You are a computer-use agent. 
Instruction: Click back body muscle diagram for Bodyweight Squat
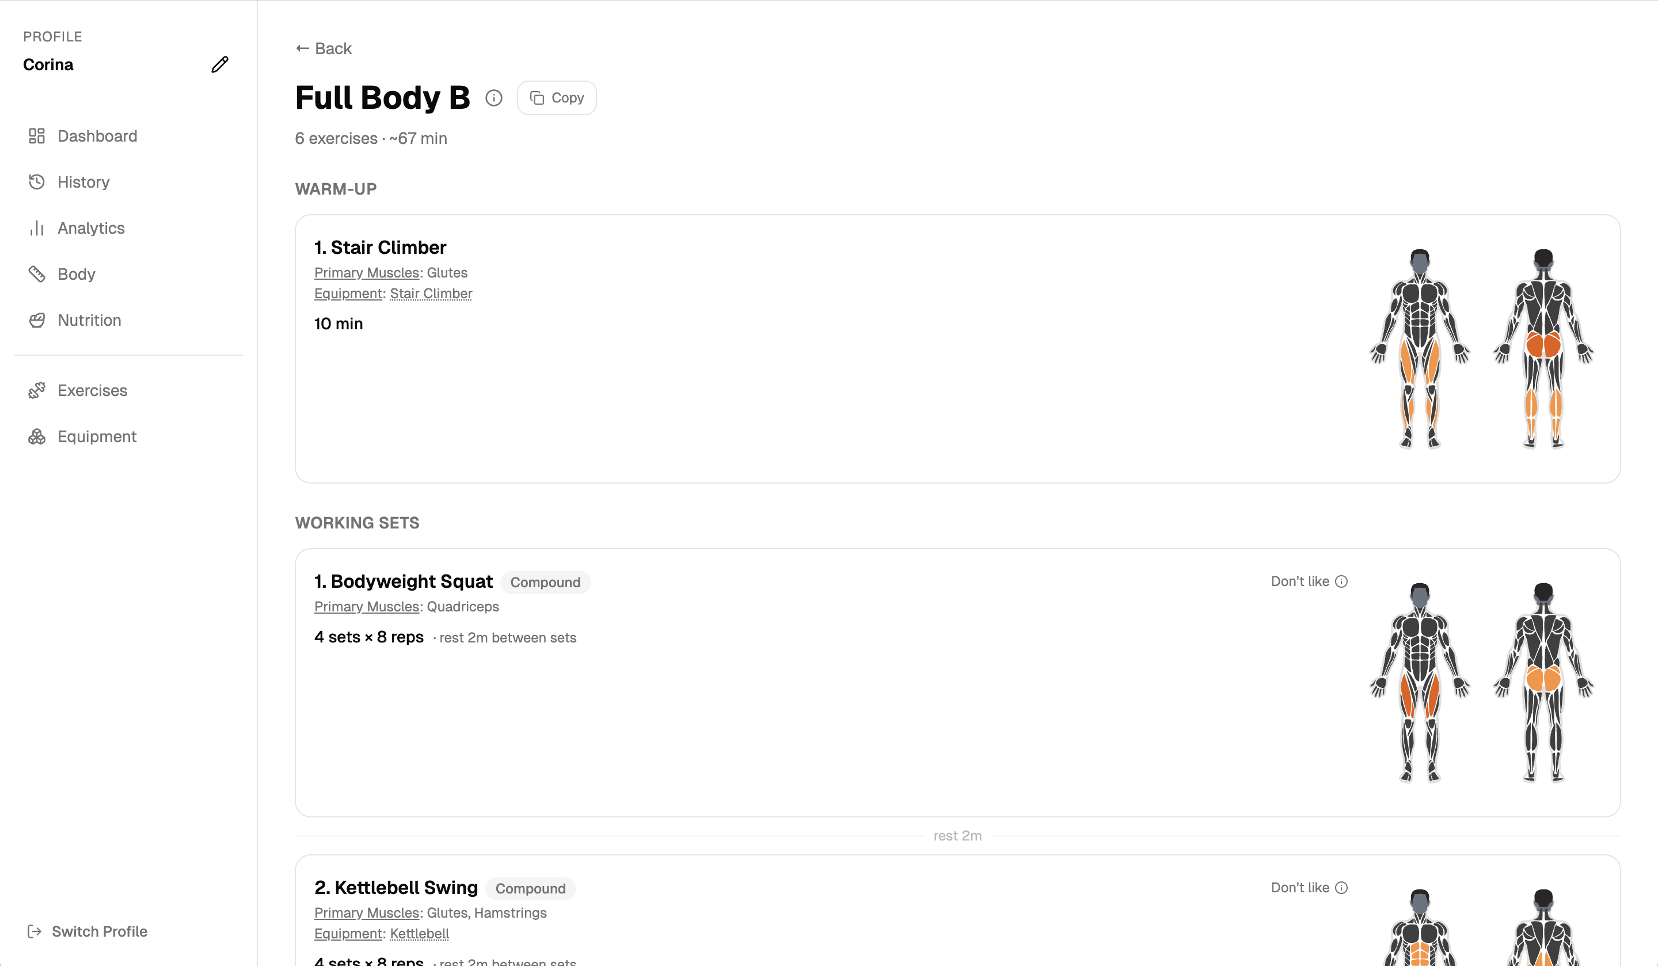tap(1543, 682)
